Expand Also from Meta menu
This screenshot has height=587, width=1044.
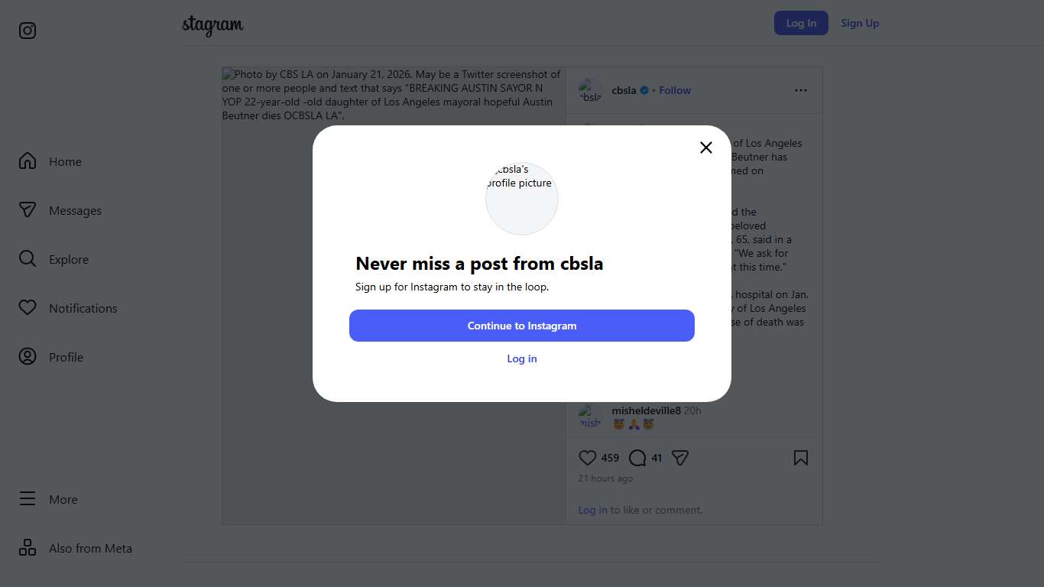tap(28, 548)
